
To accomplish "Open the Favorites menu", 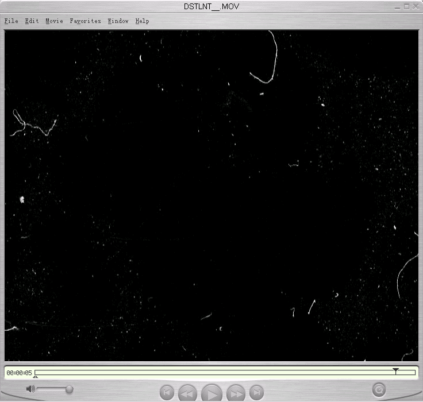I will [85, 21].
